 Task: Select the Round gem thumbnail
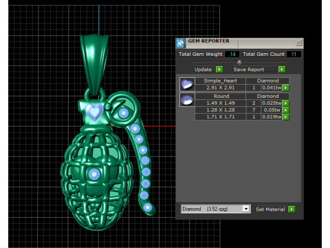[187, 100]
